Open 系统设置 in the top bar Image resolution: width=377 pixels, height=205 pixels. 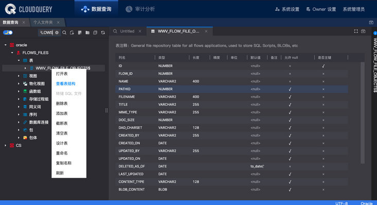(287, 9)
